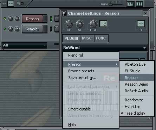This screenshot has height=130, width=156.
Task: Click the horizontal arrows icon in the step sequencer
Action: coord(4,4)
